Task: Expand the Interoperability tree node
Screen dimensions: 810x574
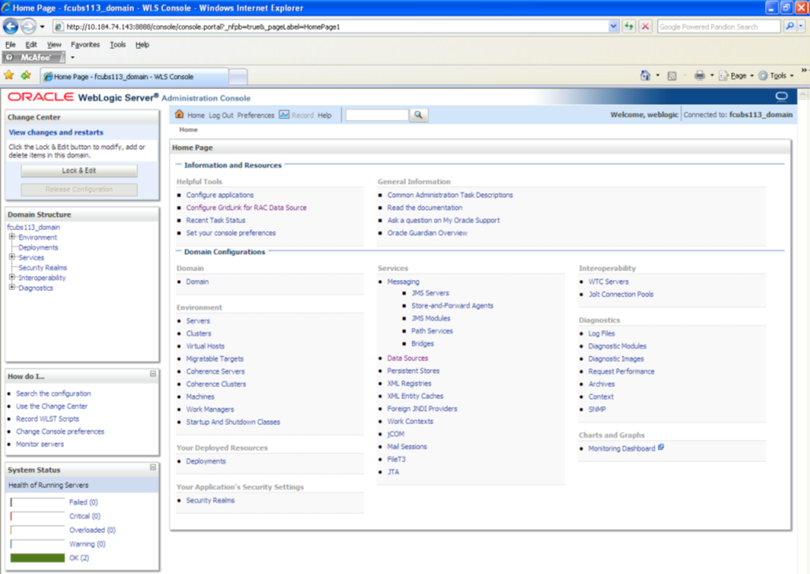Action: pyautogui.click(x=12, y=277)
